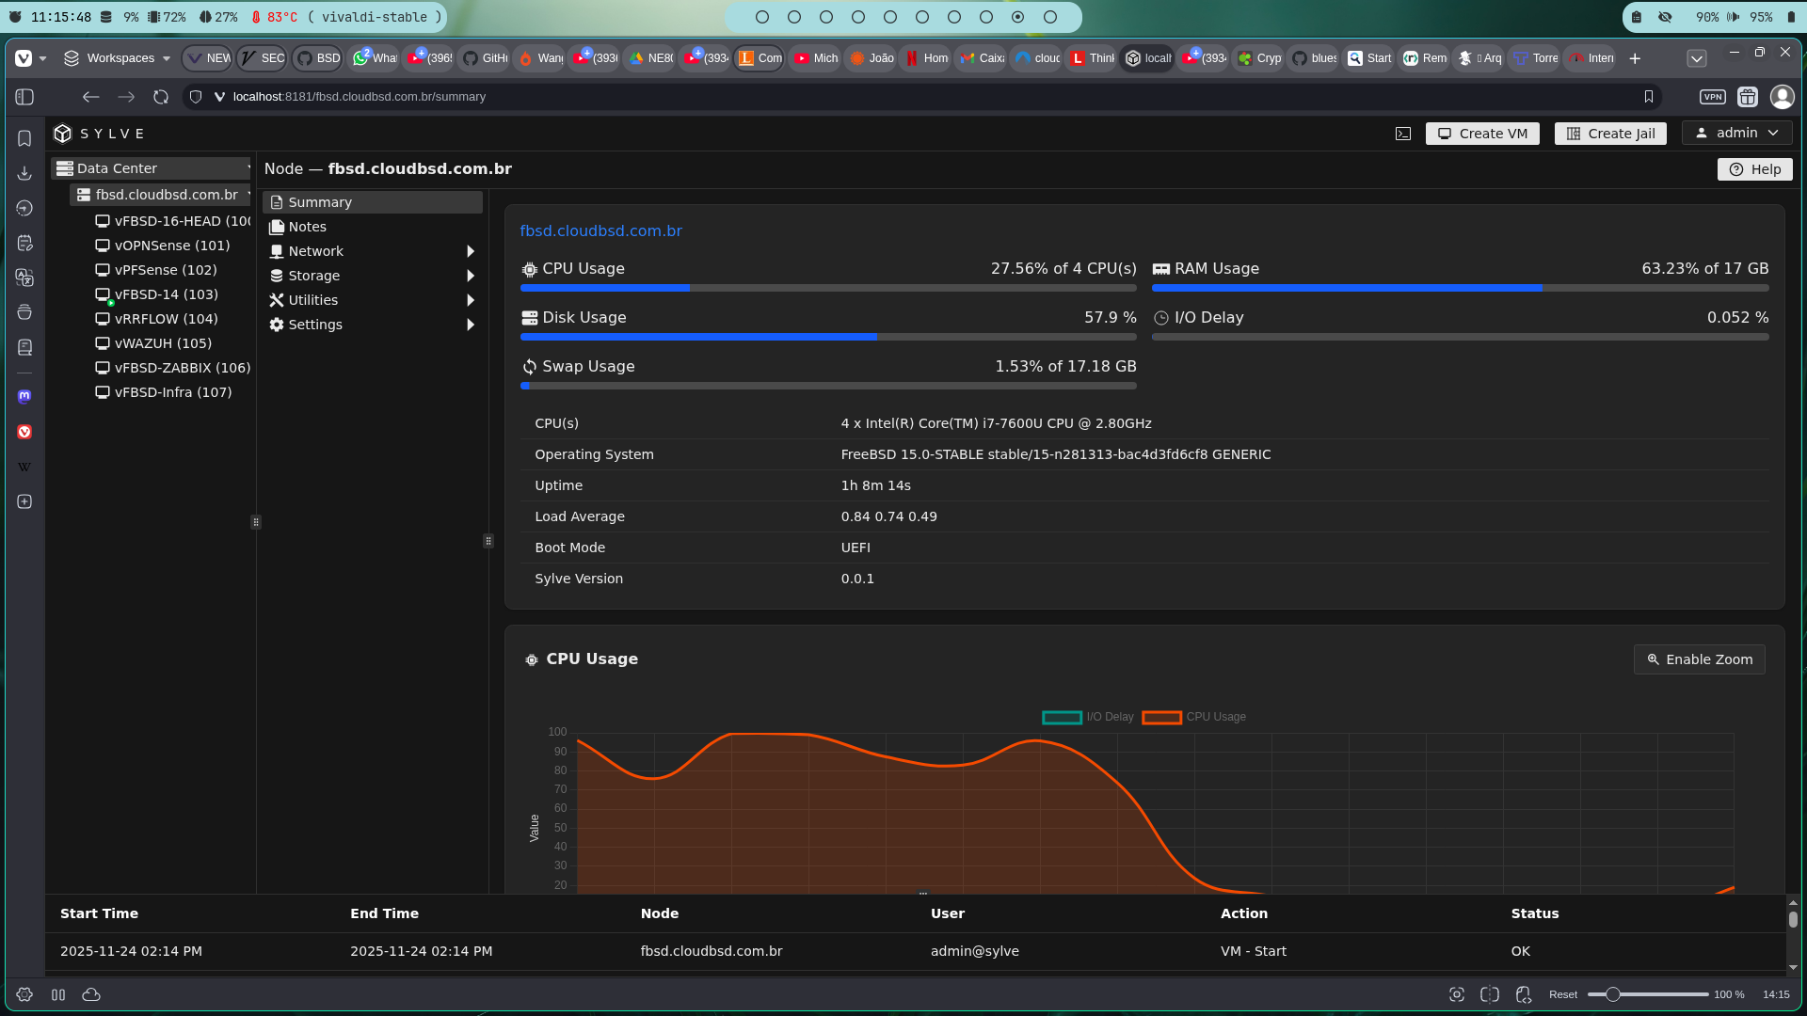
Task: Open the Notes panel in sidebar
Action: 24,243
